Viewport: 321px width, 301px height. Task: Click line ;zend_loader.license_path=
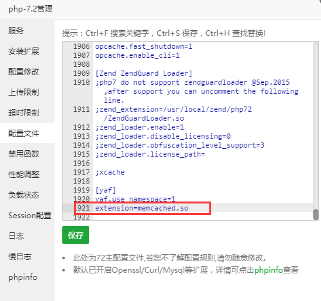[x=150, y=154]
